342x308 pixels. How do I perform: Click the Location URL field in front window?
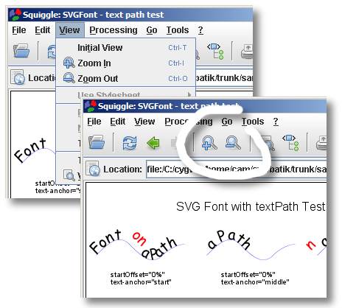point(237,169)
